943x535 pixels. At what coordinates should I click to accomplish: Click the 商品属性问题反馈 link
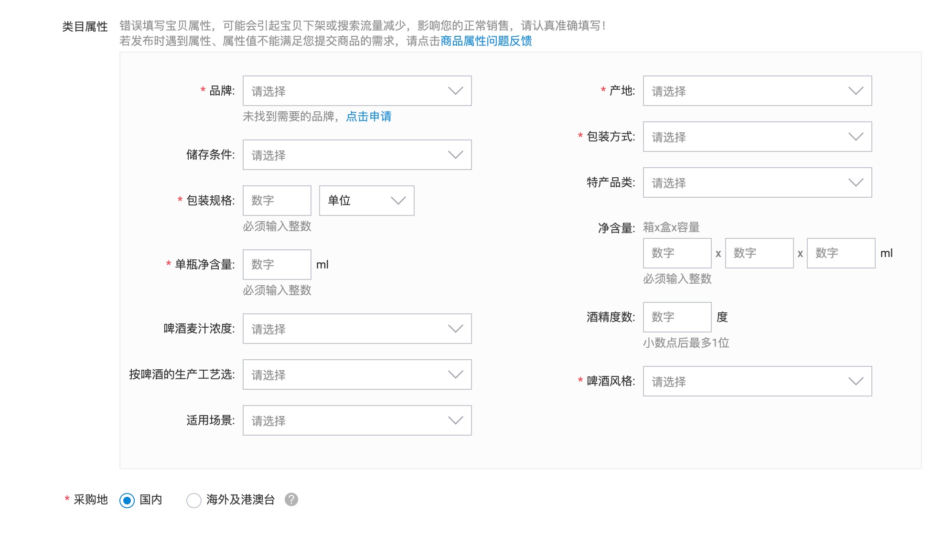486,41
